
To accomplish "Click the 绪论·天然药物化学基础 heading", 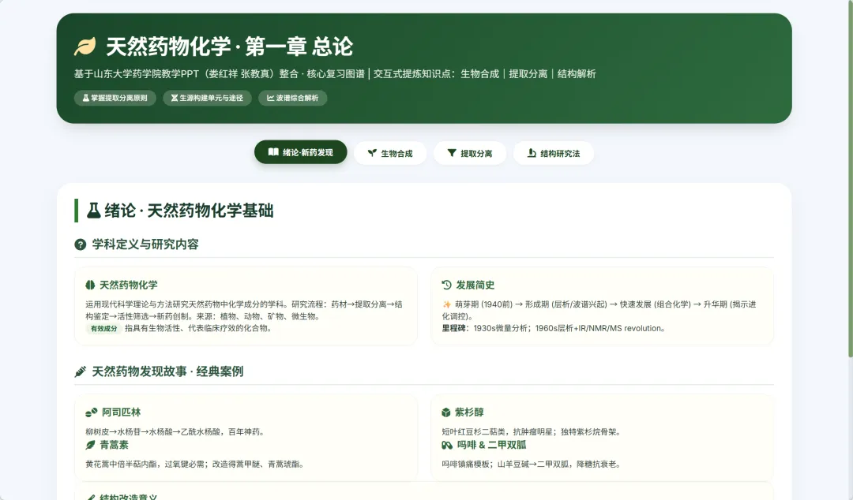I will coord(190,211).
